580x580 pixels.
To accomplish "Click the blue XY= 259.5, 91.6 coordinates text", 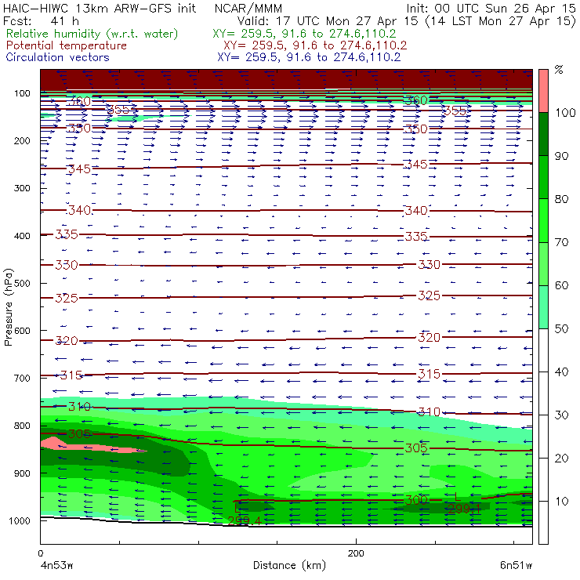I will click(x=309, y=57).
